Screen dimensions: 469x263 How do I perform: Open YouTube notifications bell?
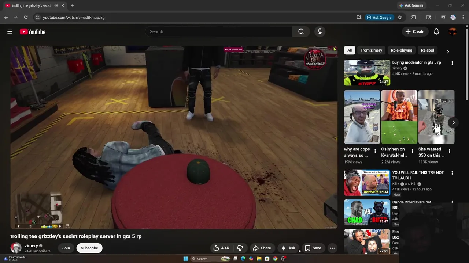pos(436,32)
